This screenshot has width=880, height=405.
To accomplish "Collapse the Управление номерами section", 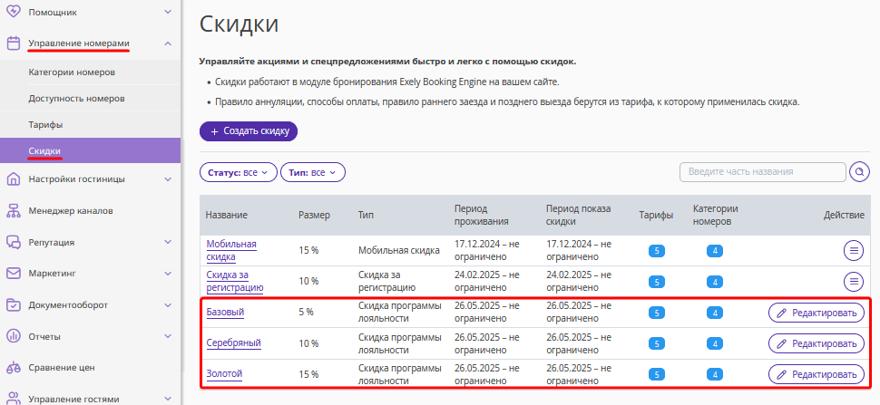I will tap(167, 43).
